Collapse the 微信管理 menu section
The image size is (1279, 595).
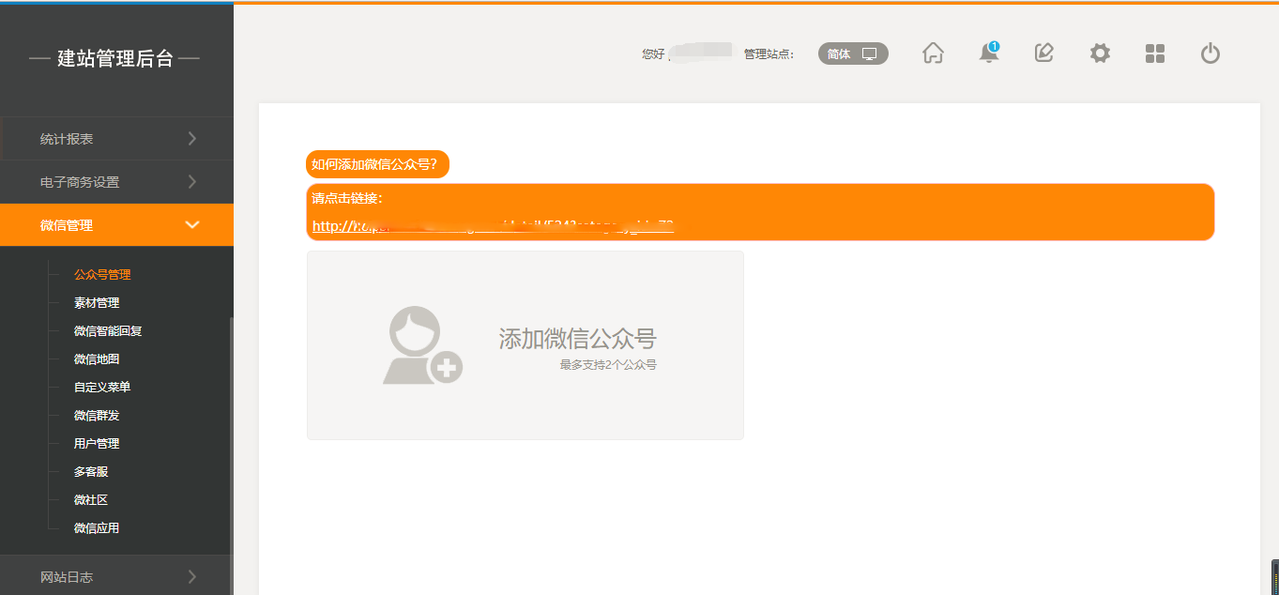(x=116, y=225)
